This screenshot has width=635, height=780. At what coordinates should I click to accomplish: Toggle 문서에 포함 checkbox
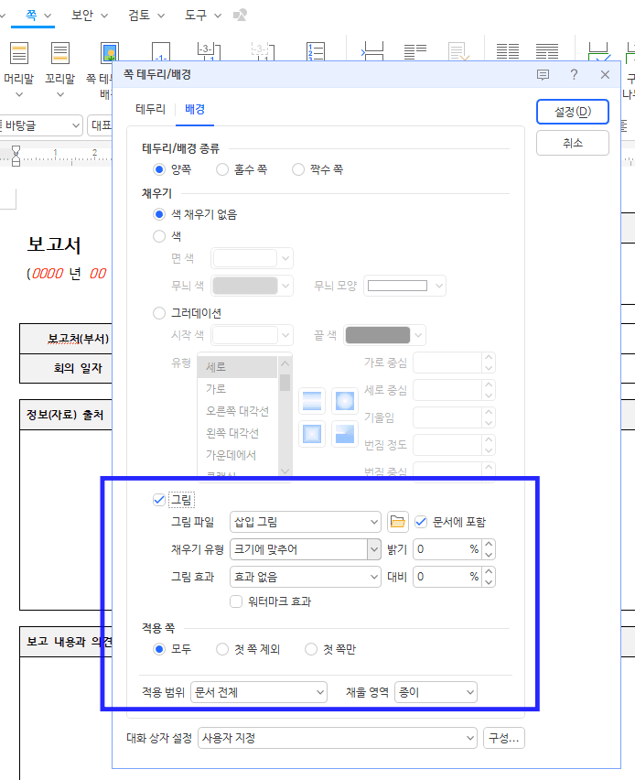coord(421,522)
